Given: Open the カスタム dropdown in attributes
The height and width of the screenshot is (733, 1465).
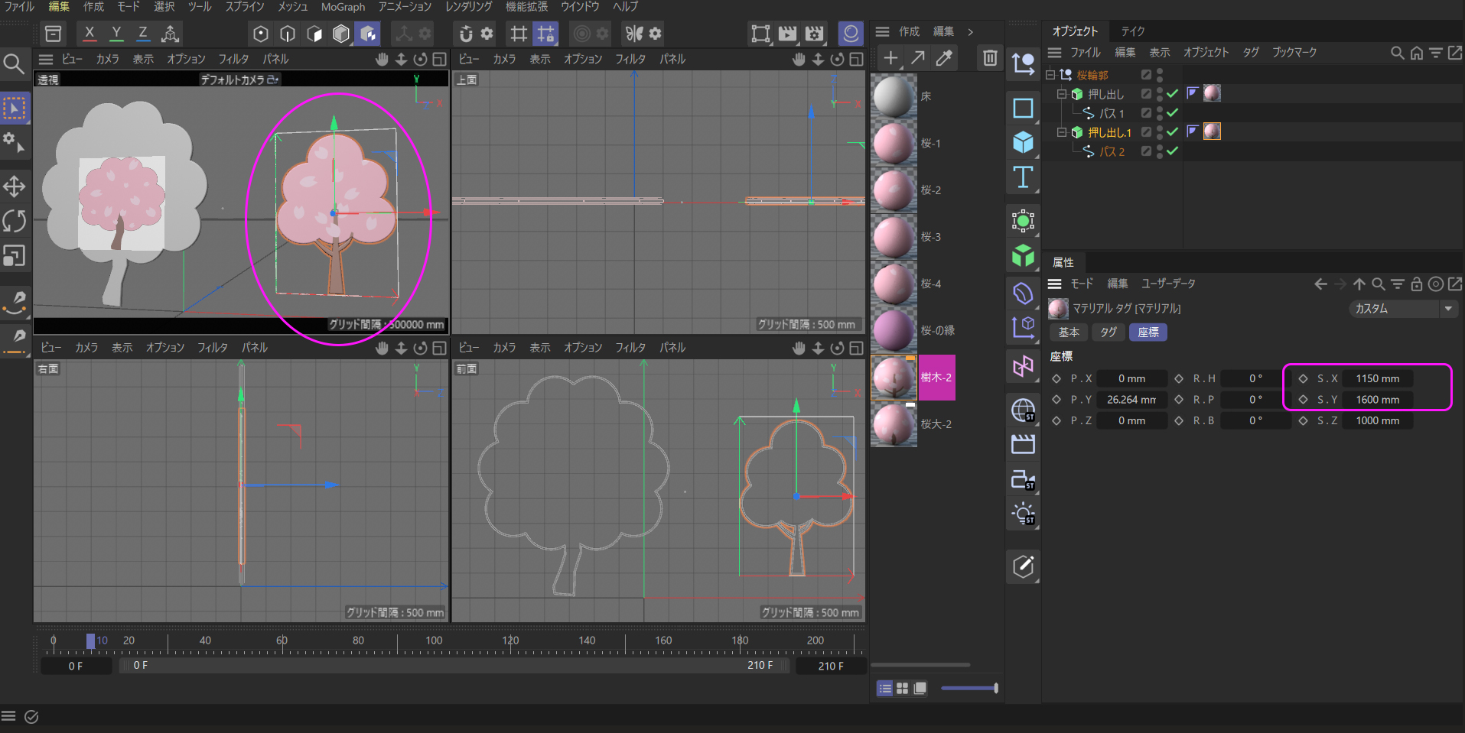Looking at the screenshot, I should [x=1403, y=309].
